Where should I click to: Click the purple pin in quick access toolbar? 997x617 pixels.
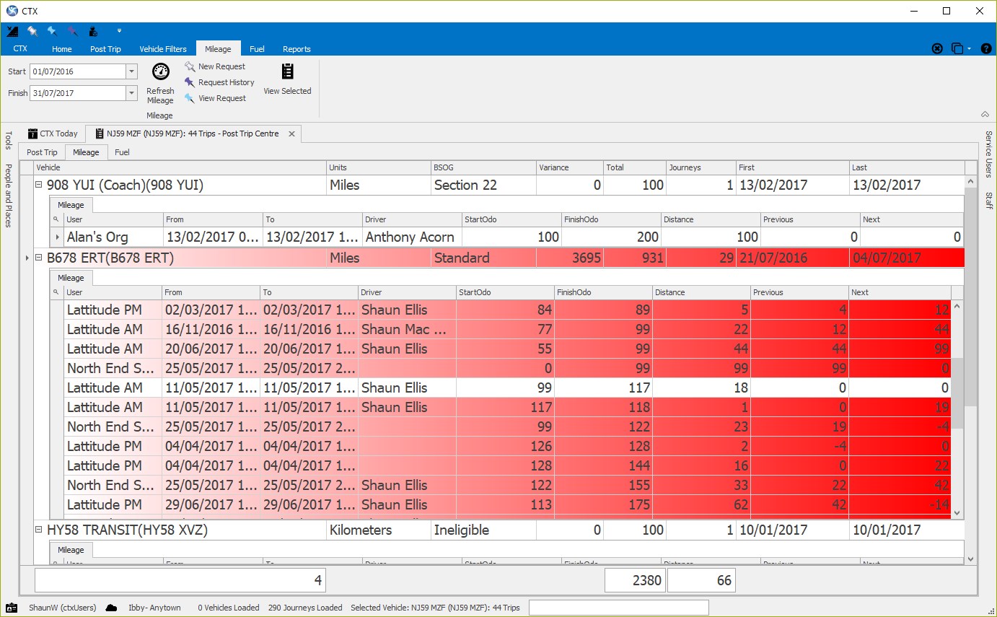(x=73, y=31)
